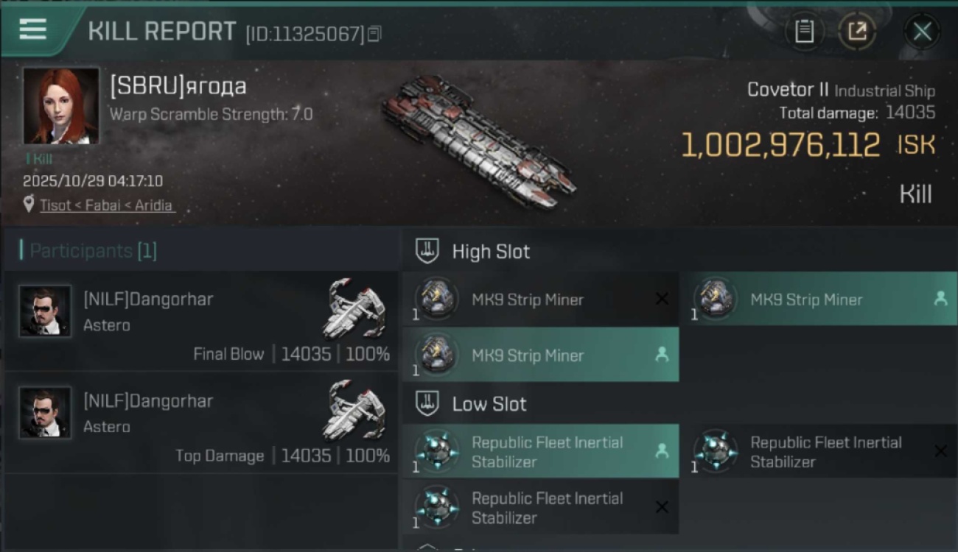Click the destroyed MK9 Strip Miner icon

pos(438,299)
